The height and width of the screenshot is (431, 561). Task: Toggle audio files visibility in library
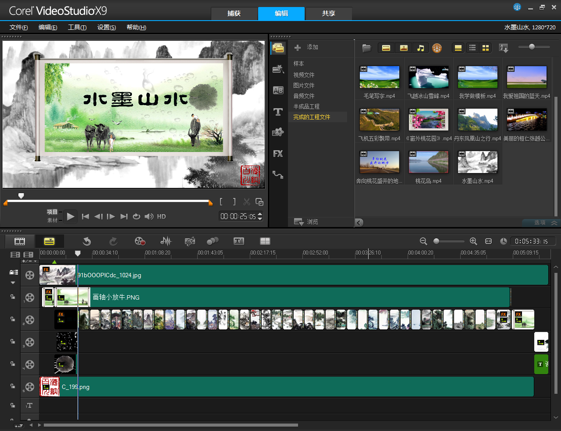coord(421,48)
